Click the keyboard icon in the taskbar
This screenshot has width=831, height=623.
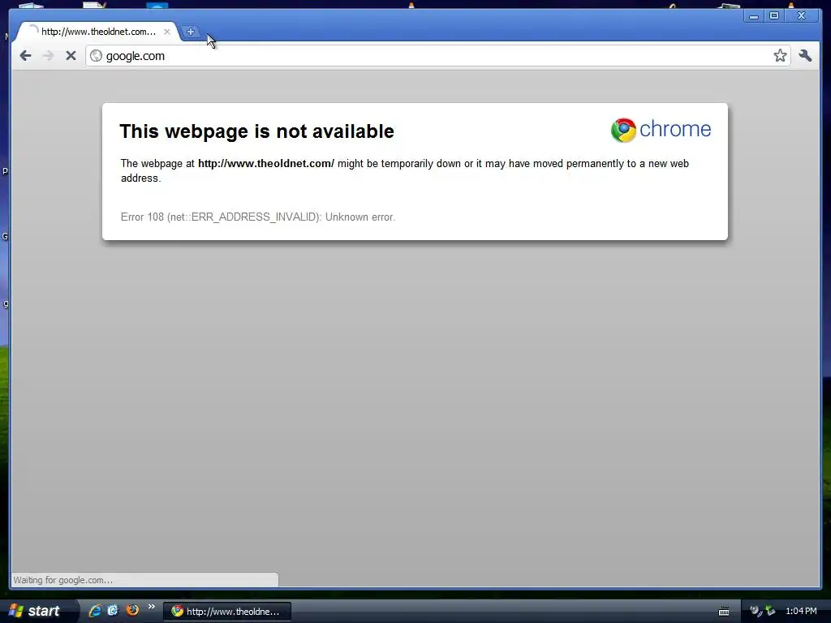(723, 612)
